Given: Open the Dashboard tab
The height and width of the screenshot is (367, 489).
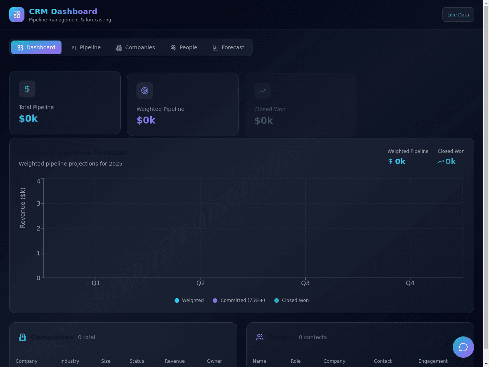Looking at the screenshot, I should click(36, 47).
